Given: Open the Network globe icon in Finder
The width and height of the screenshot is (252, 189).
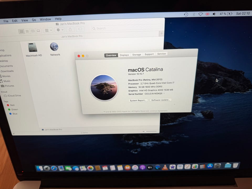Looking at the screenshot, I should point(54,47).
